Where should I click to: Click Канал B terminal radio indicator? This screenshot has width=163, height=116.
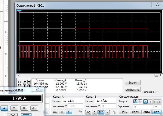114,112
